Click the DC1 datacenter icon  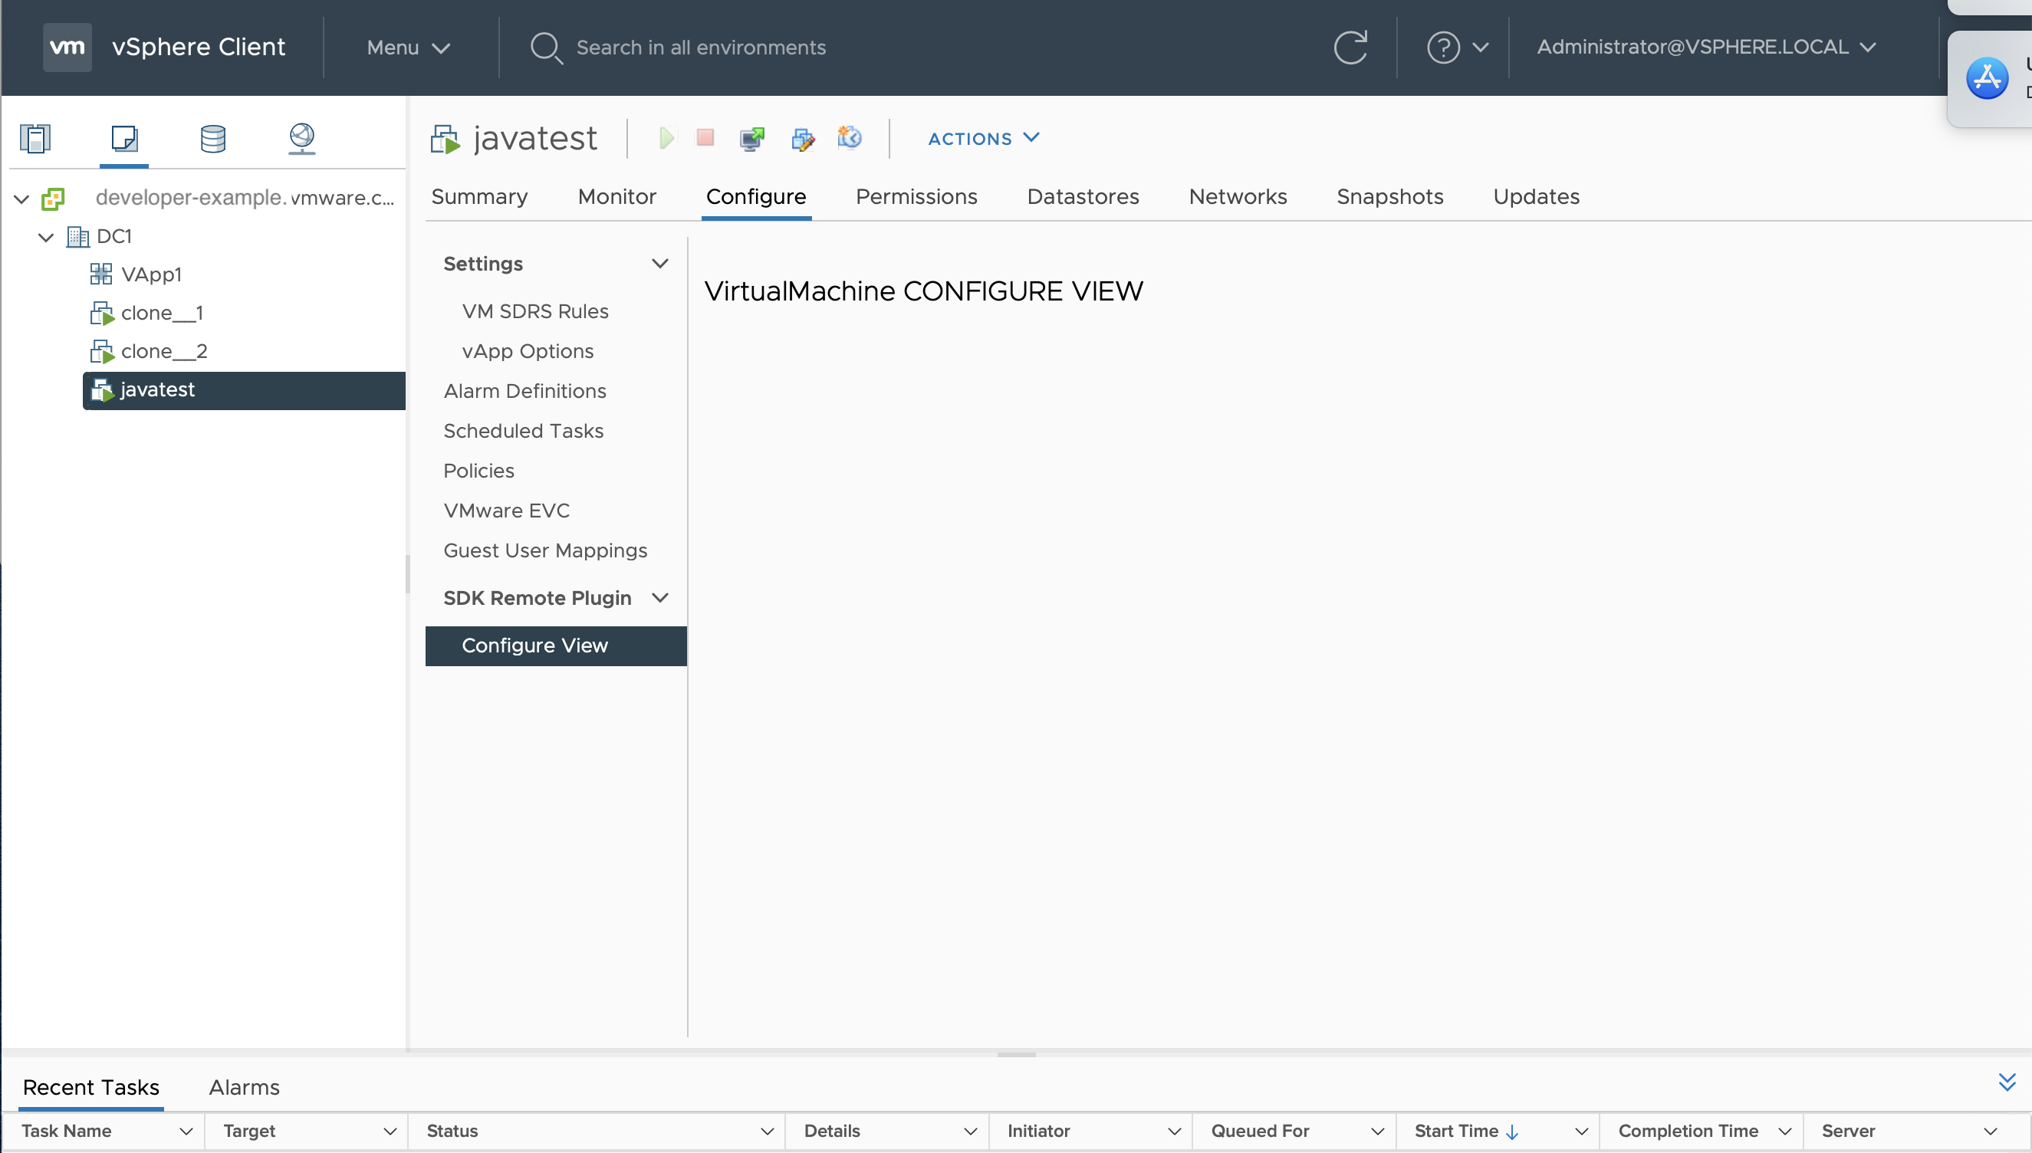[x=77, y=236]
